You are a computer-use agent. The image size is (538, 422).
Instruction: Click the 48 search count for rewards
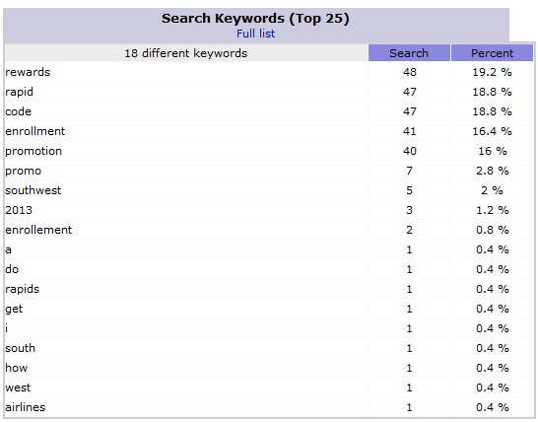coord(410,72)
